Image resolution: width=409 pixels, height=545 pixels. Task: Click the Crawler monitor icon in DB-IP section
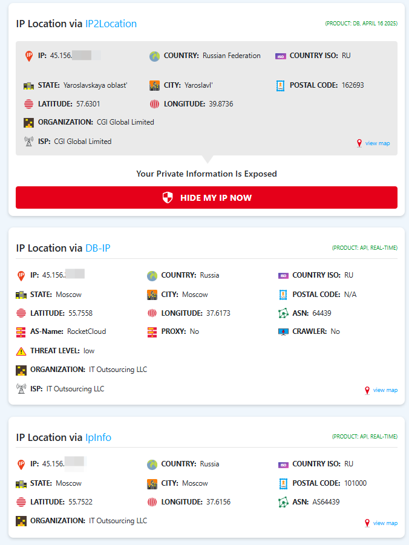click(x=283, y=331)
